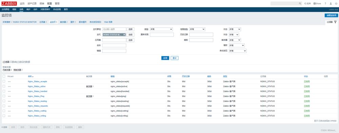Viewport: 339px width, 133px height.
Task: Click into the header search field
Action: click(284, 4)
